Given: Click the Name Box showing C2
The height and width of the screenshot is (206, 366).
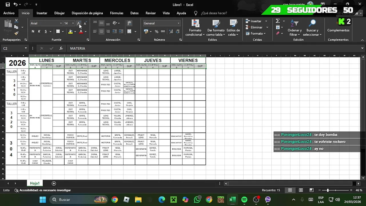Looking at the screenshot, I should coord(14,48).
